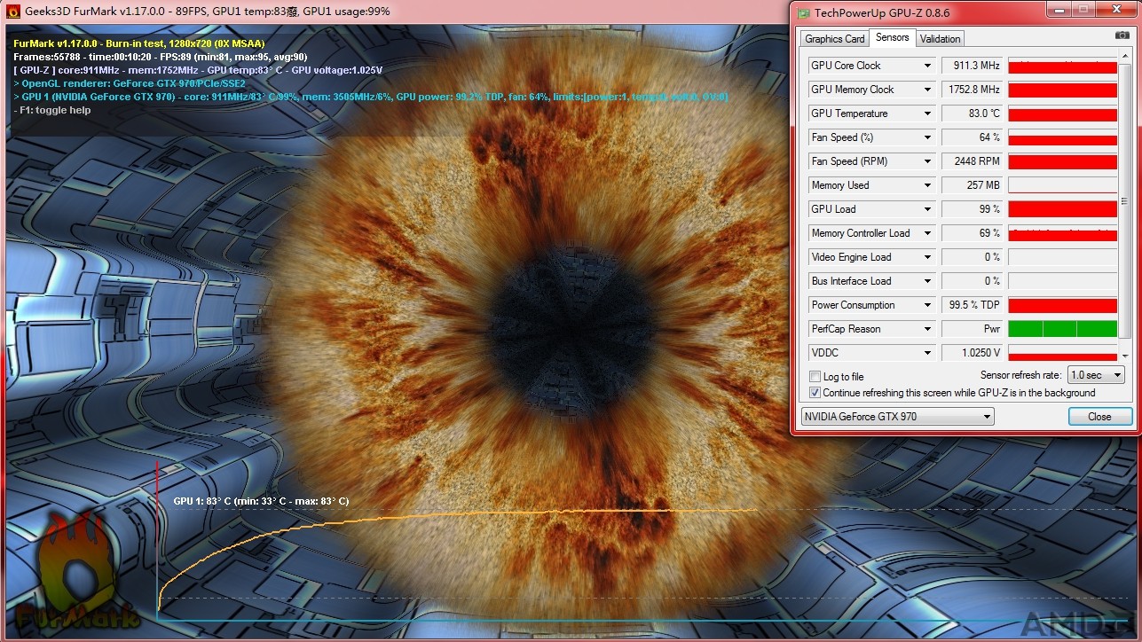Open the GPU Load sensor dropdown

click(928, 209)
